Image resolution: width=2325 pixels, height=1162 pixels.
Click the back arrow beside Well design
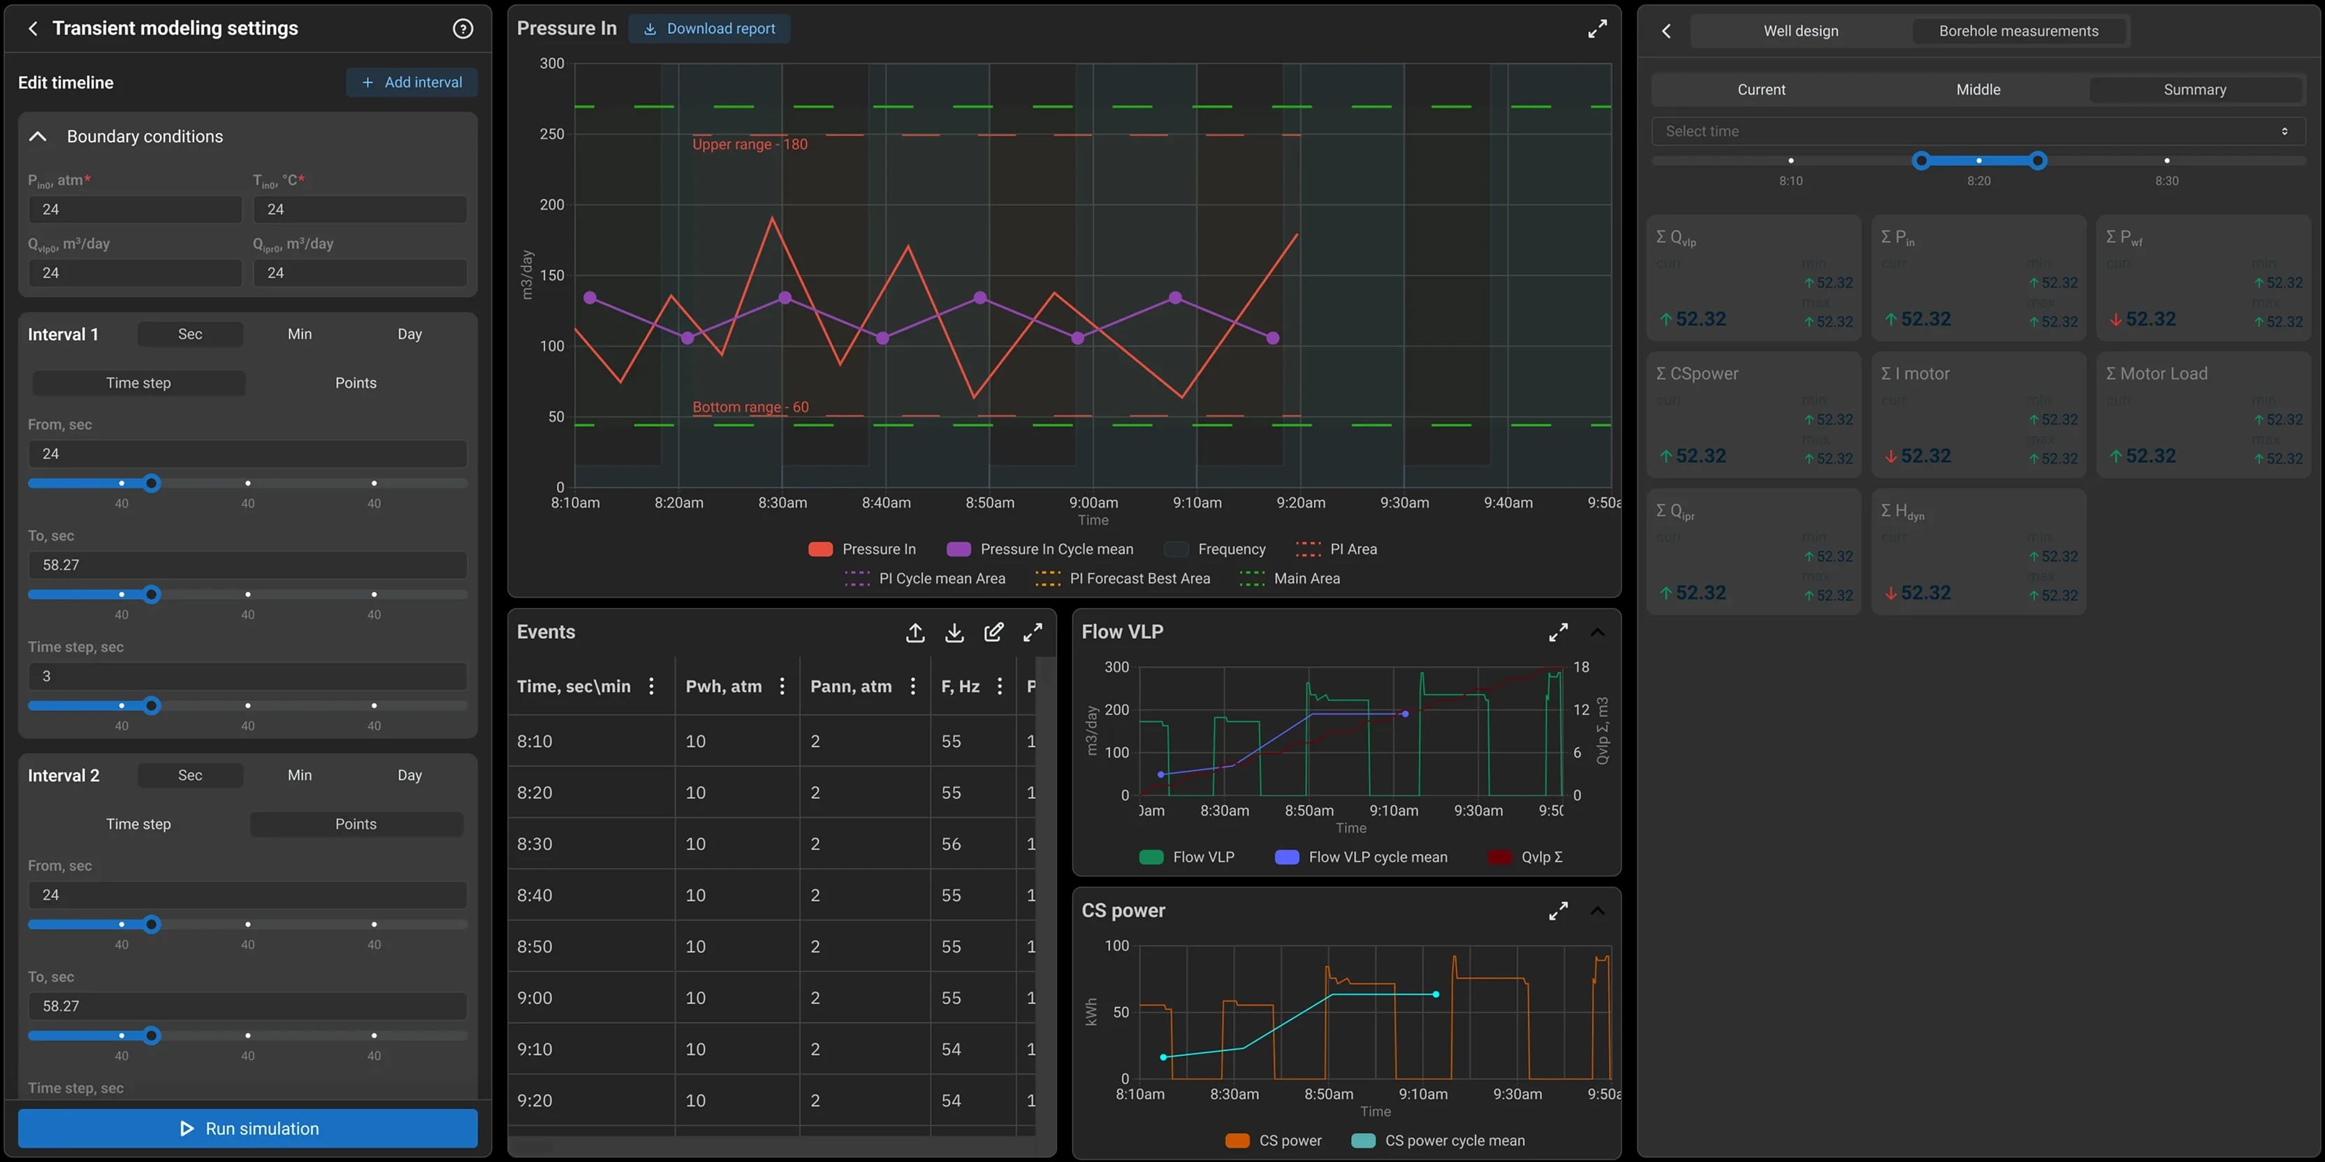click(x=1666, y=31)
